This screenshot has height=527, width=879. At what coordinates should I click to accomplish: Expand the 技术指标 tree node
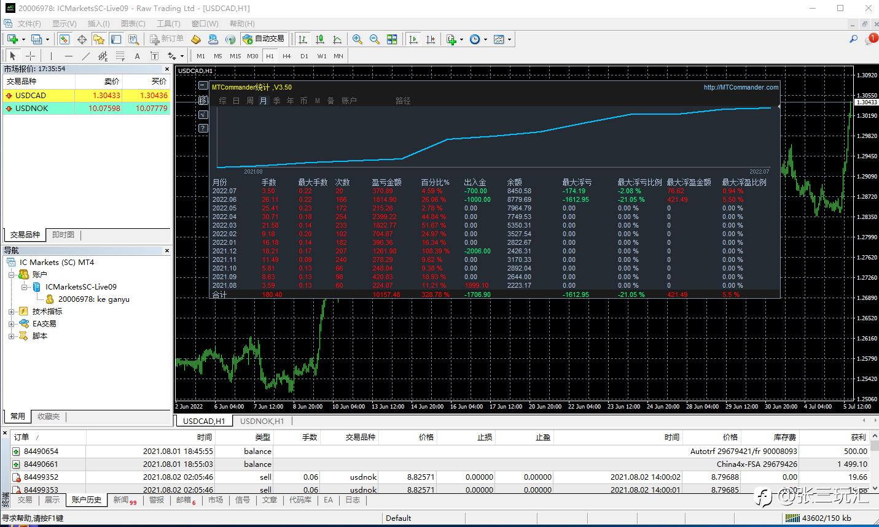12,312
